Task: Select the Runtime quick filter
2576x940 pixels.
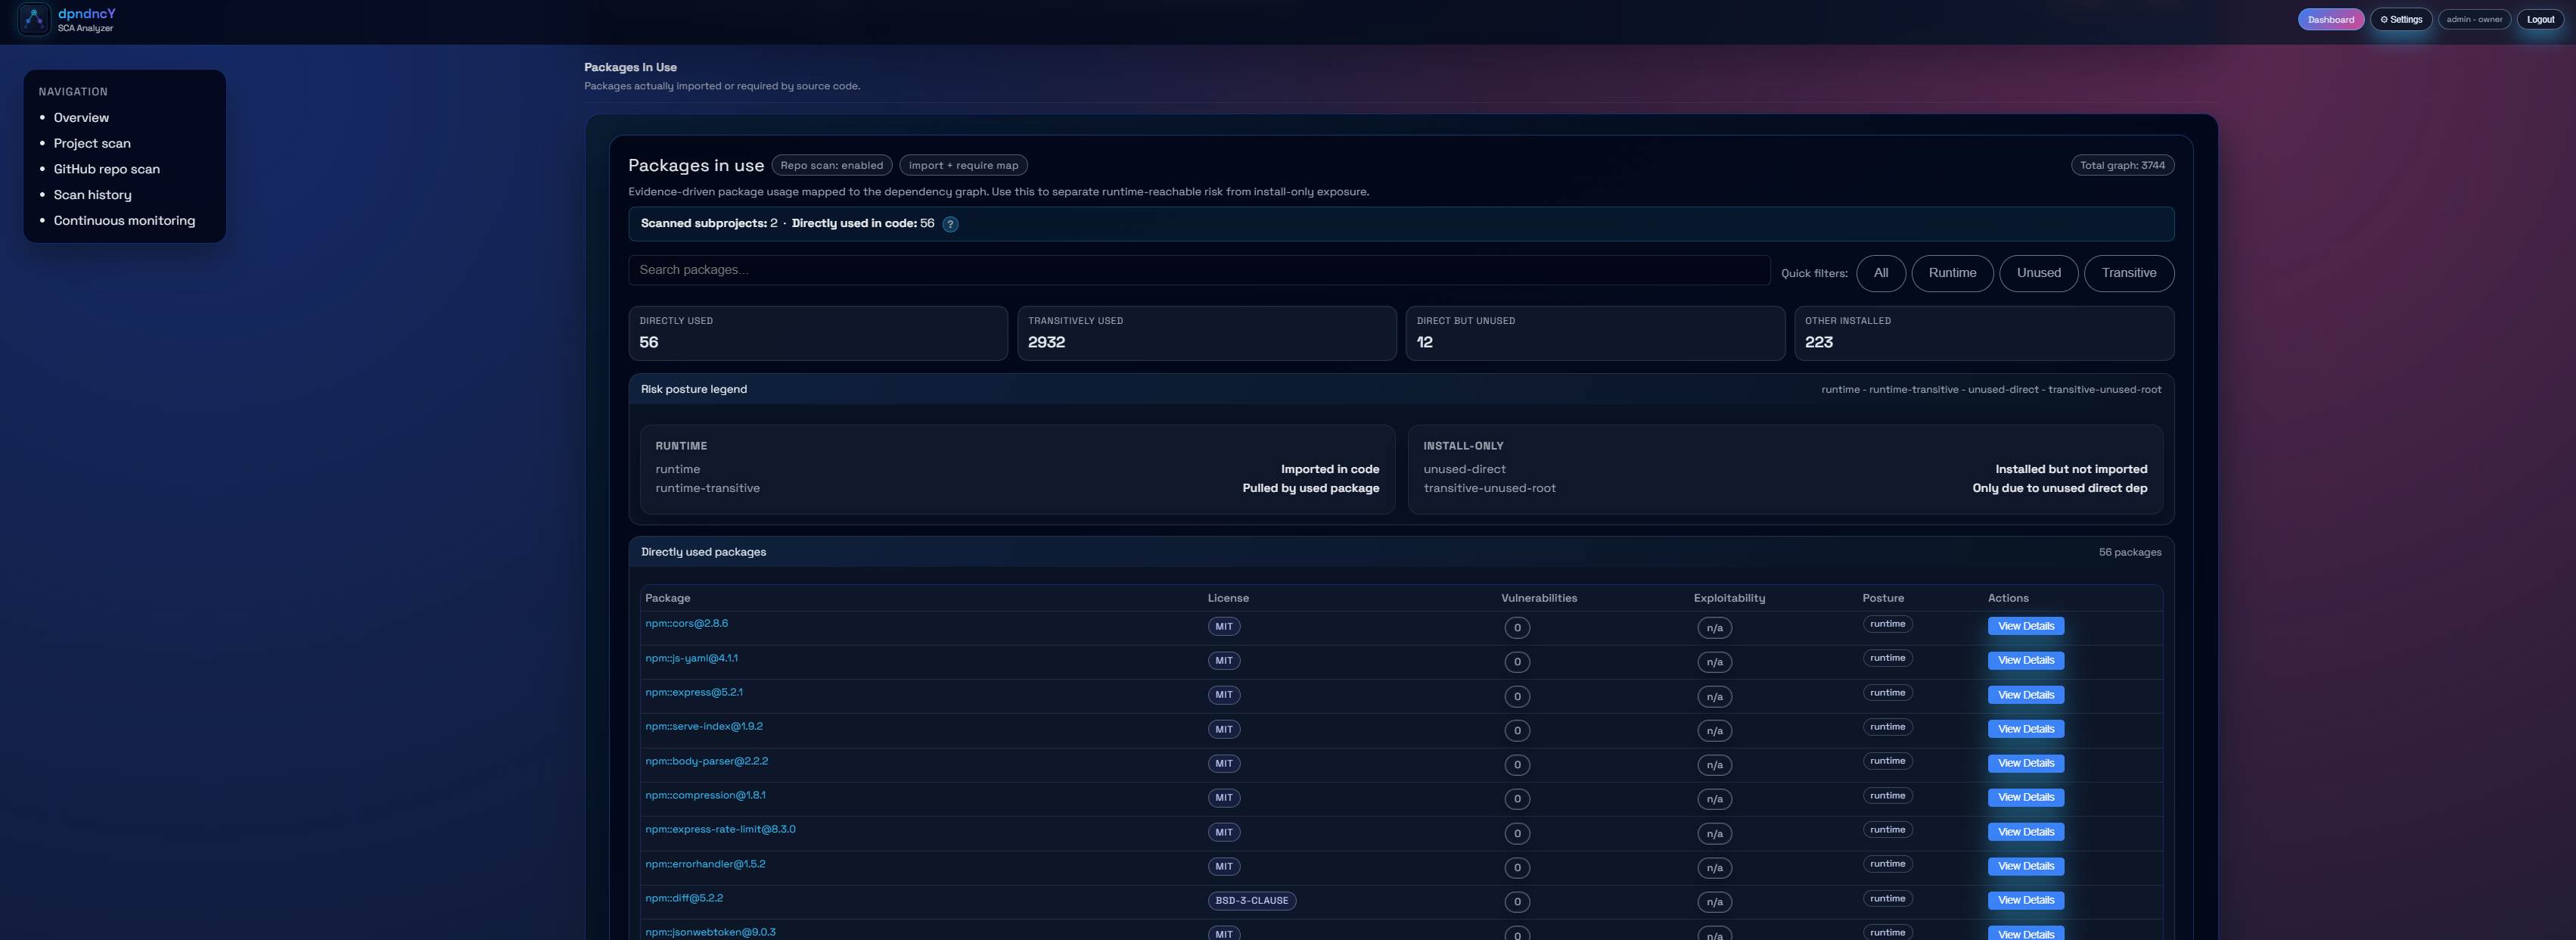Action: (x=1951, y=273)
